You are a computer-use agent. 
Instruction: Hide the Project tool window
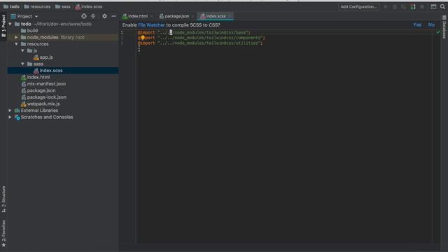[113, 16]
